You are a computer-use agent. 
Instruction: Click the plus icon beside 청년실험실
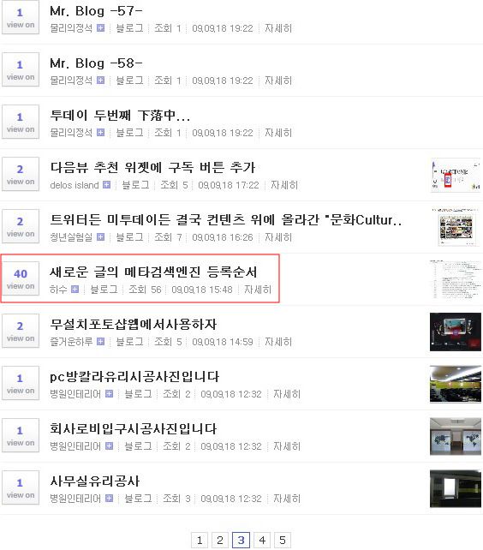(x=101, y=236)
